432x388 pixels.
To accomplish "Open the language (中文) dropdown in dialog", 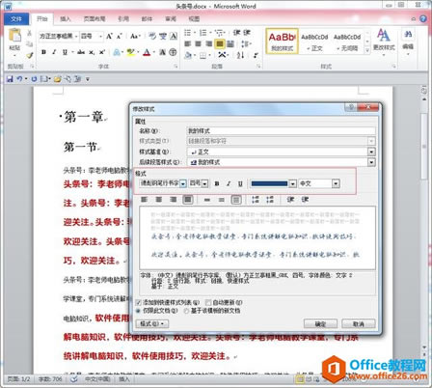I will 336,183.
